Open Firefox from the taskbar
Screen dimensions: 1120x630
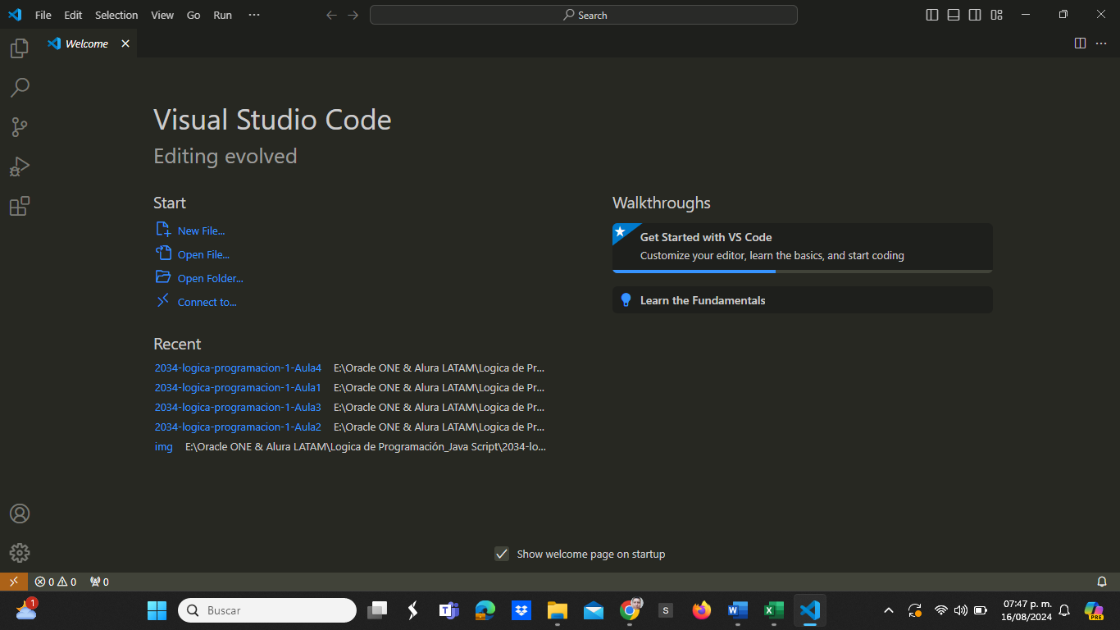tap(701, 610)
